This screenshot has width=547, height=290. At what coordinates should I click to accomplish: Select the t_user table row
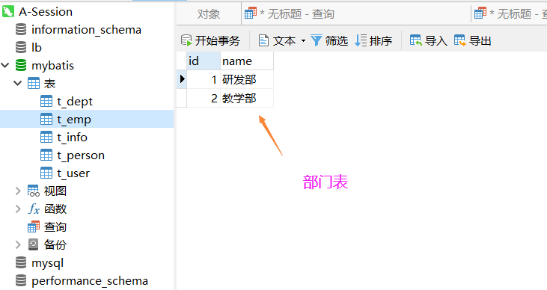tap(87, 173)
